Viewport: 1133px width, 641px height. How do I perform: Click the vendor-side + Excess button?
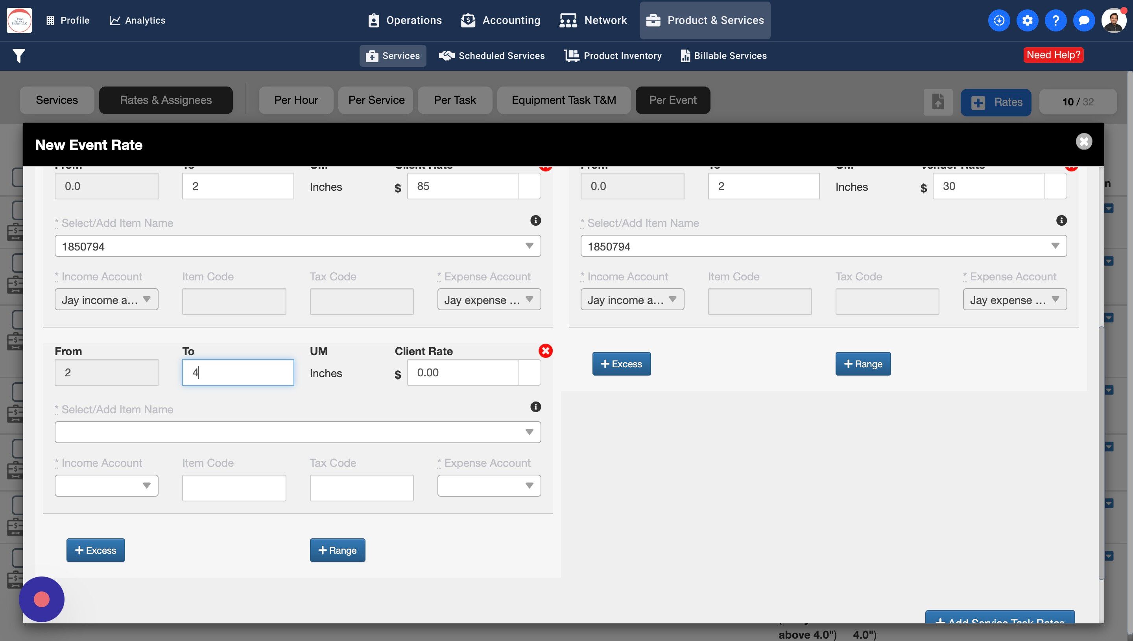(621, 364)
